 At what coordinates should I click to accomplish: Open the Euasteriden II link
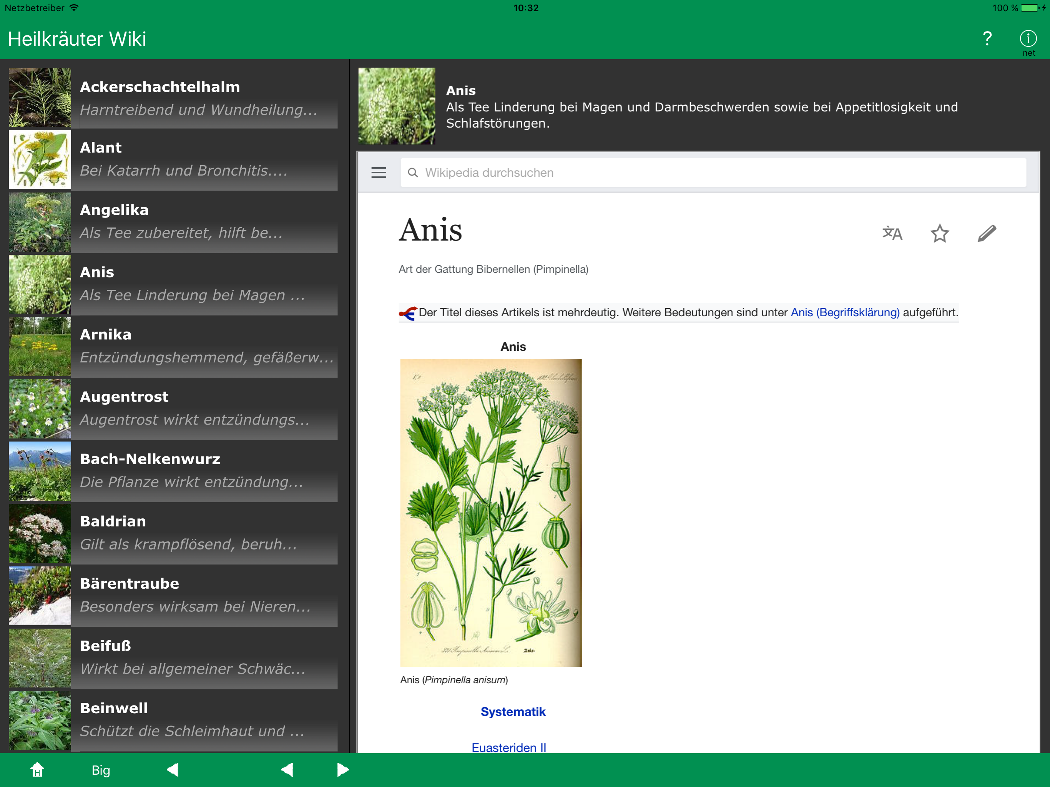508,747
